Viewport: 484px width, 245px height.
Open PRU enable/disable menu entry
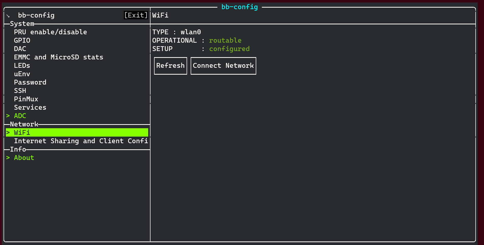click(50, 32)
